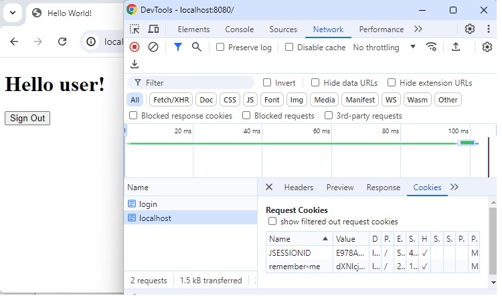
Task: Check the Disable cache option
Action: [289, 48]
